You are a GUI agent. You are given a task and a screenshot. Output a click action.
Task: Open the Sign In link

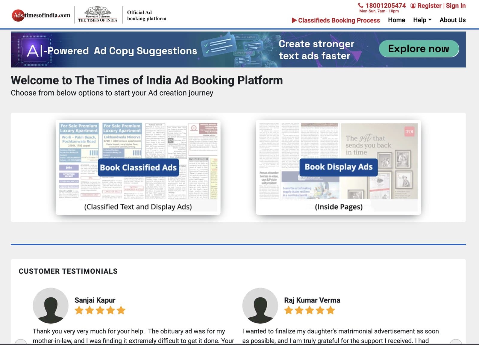456,6
